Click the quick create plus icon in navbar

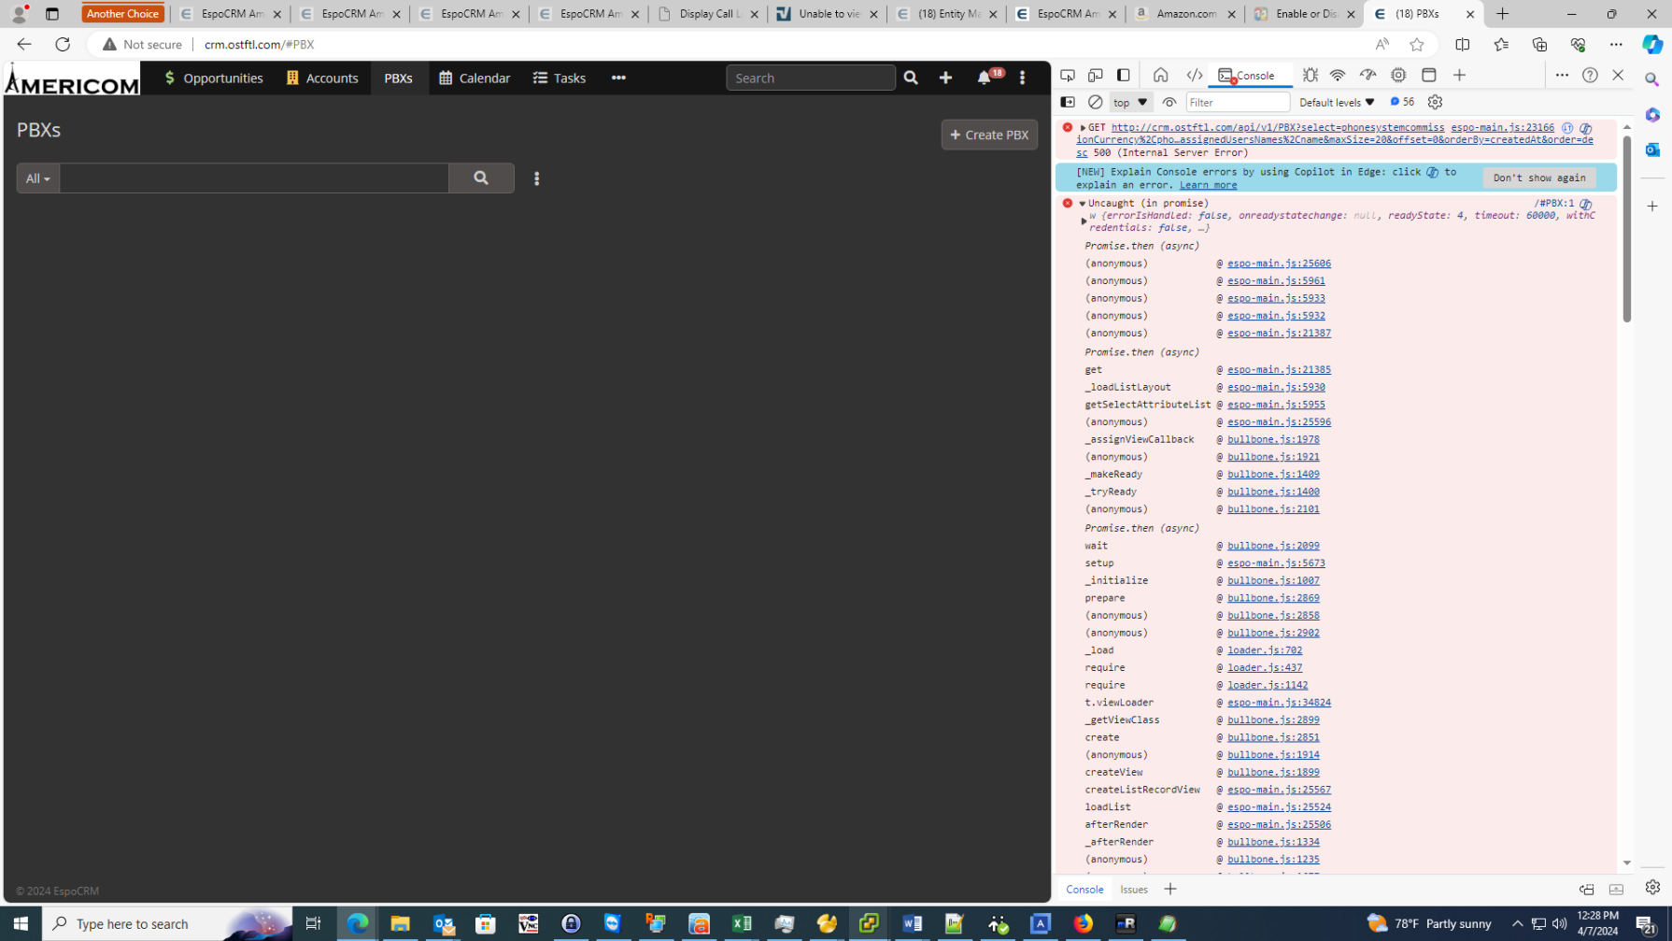tap(945, 78)
